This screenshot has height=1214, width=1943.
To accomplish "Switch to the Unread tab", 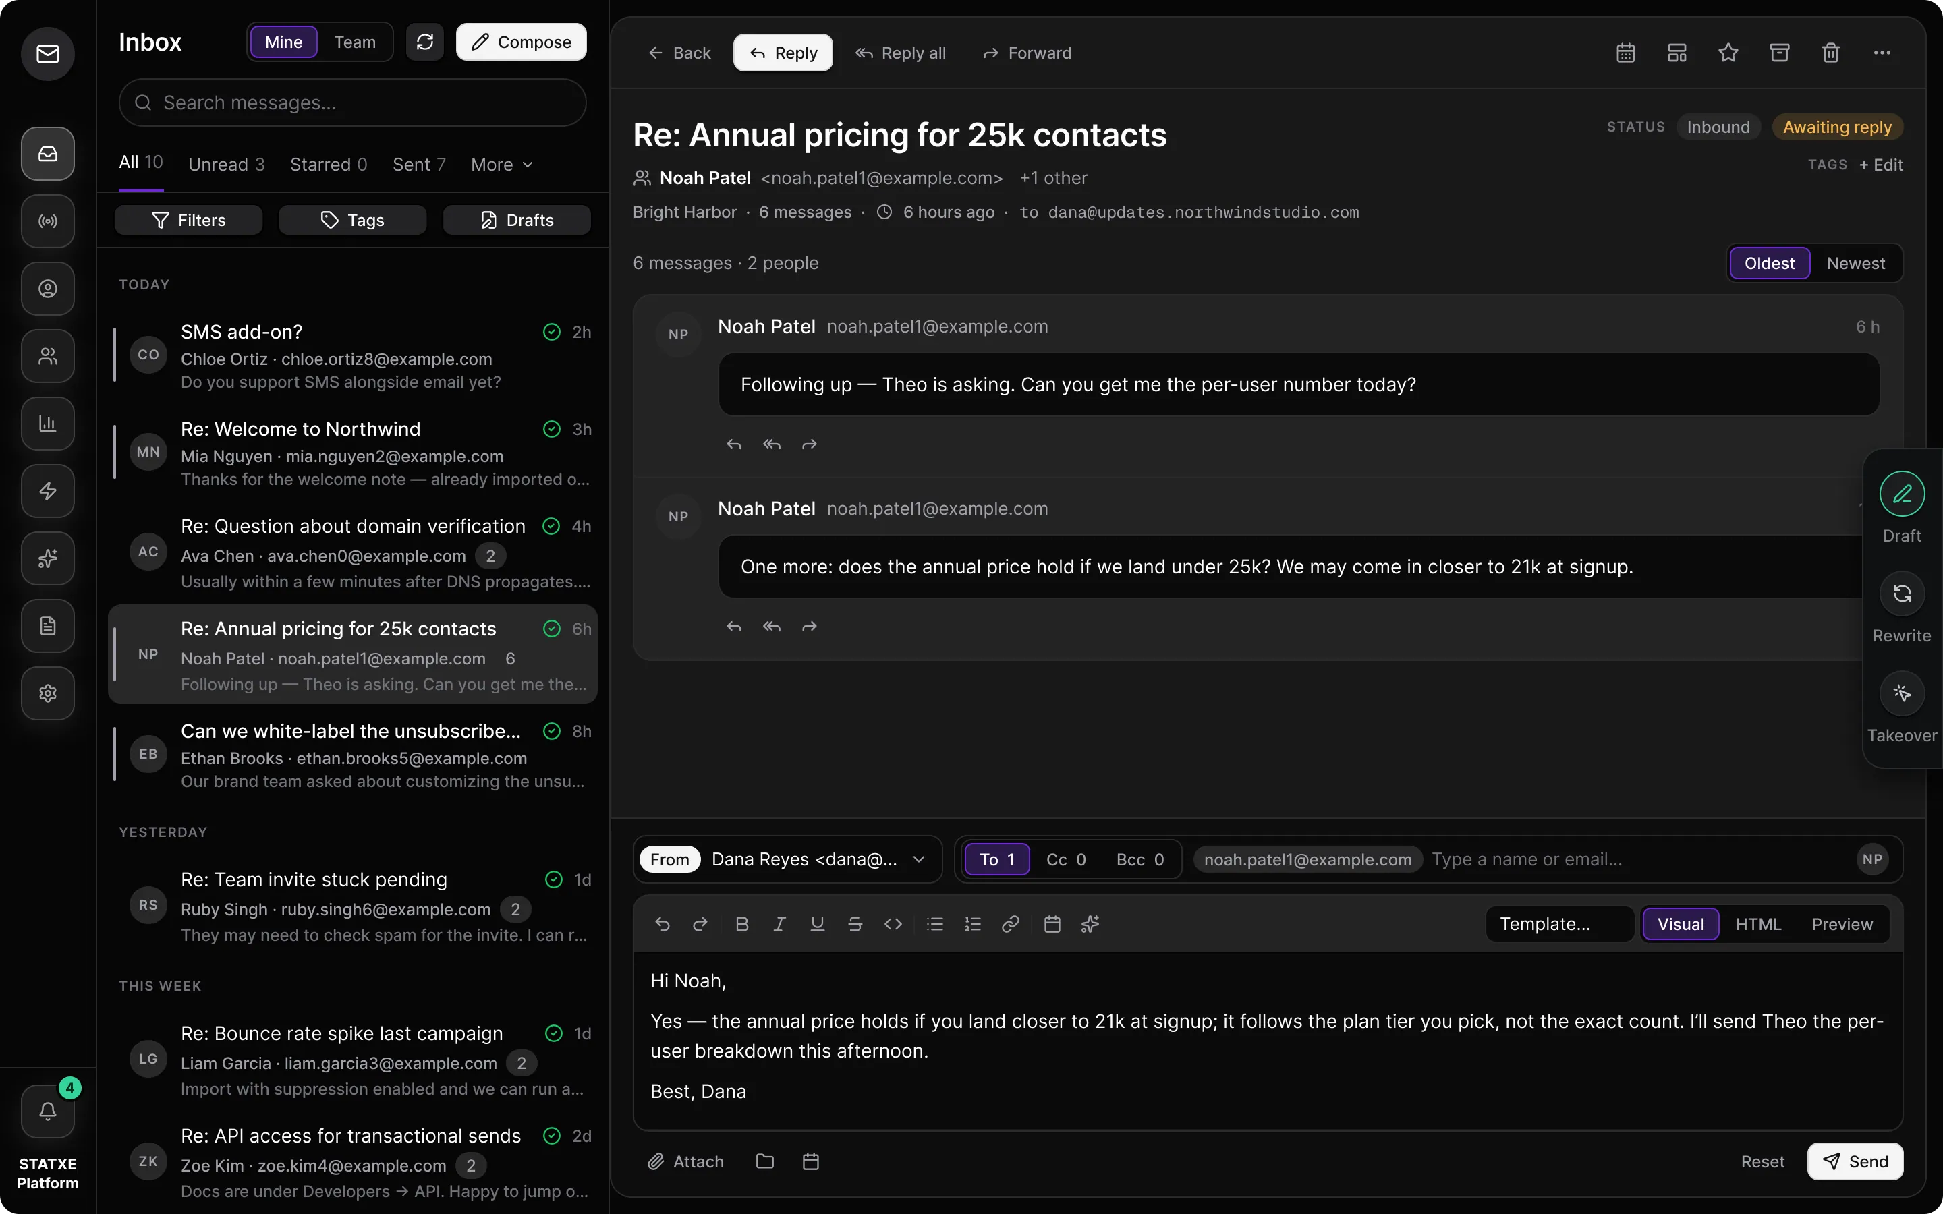I will 227,165.
